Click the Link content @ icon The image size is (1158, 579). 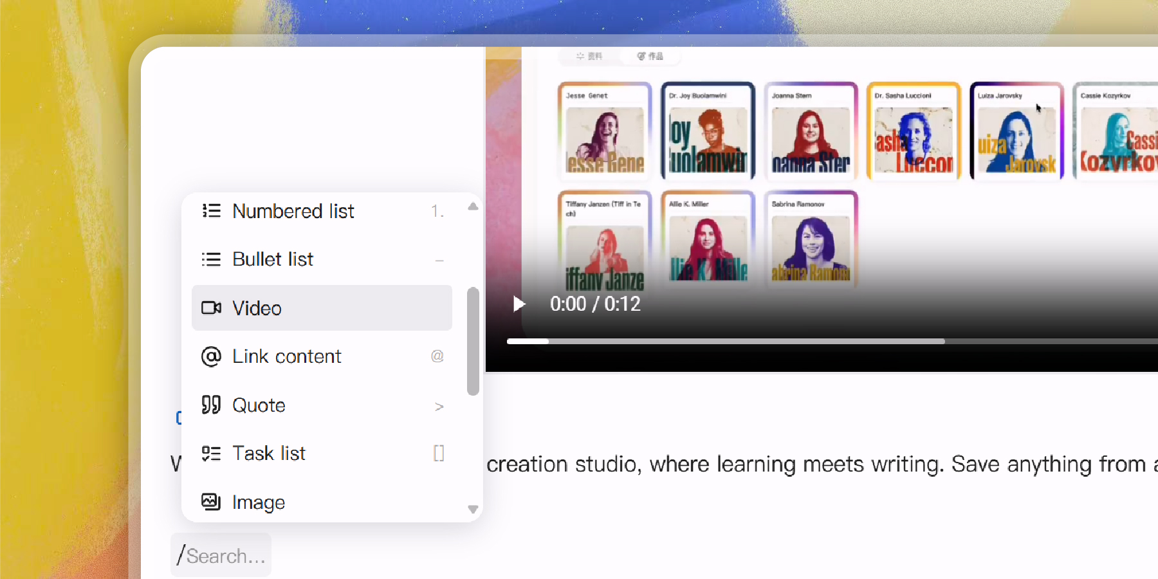[211, 356]
